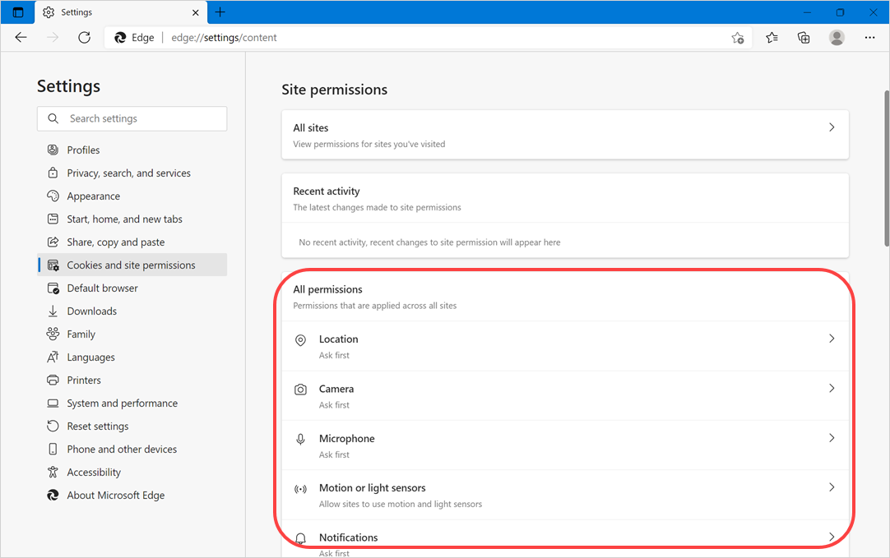Select Appearance in the settings sidebar
The height and width of the screenshot is (558, 890).
point(93,196)
